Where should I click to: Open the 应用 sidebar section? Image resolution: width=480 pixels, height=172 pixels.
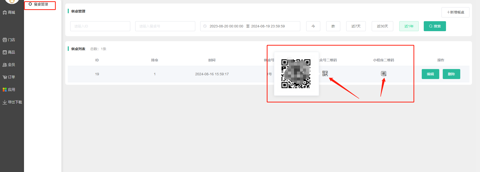tap(9, 90)
